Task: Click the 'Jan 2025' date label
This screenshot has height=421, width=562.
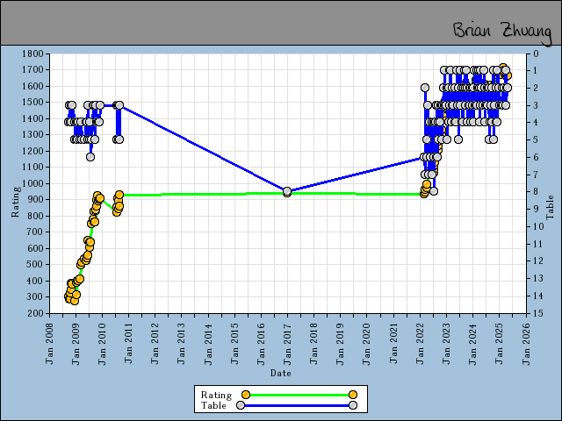Action: 500,344
